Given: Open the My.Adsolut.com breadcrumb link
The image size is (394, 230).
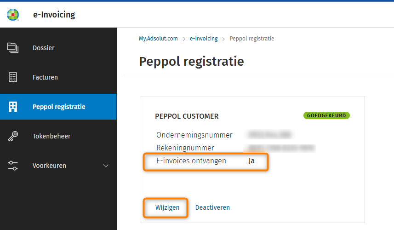Looking at the screenshot, I should coord(158,39).
